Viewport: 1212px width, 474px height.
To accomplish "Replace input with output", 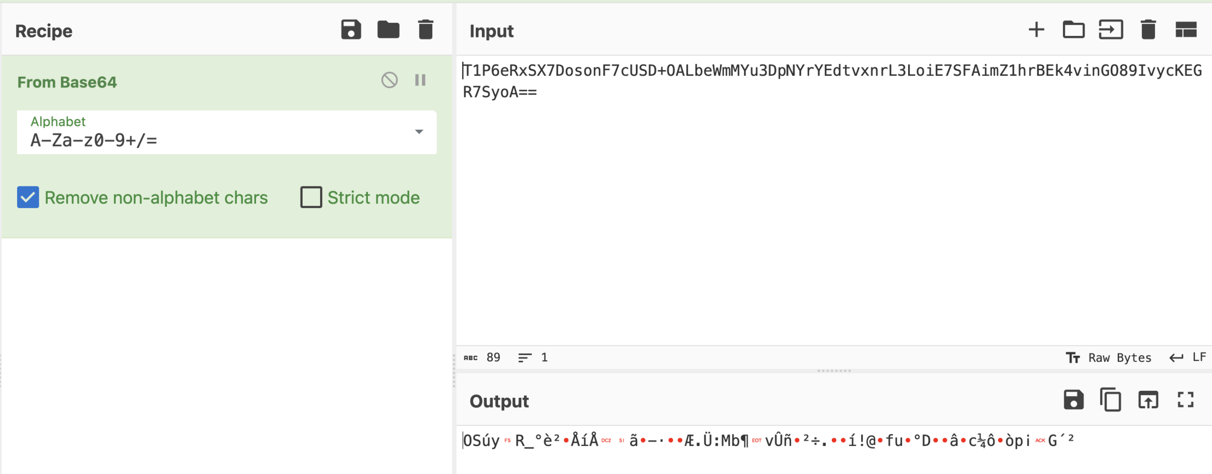I will coord(1148,400).
